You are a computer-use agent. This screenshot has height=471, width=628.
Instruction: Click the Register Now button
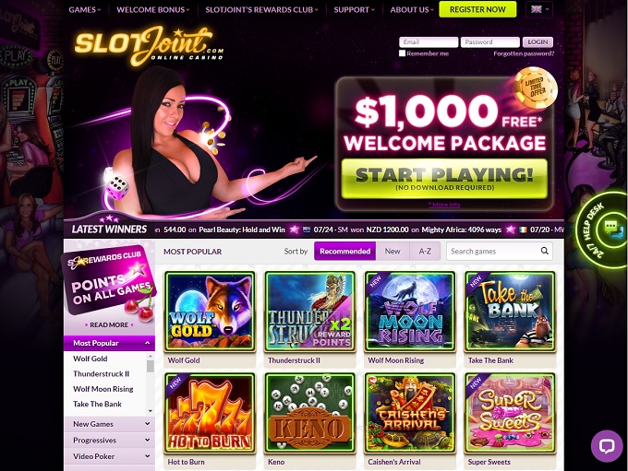point(477,9)
